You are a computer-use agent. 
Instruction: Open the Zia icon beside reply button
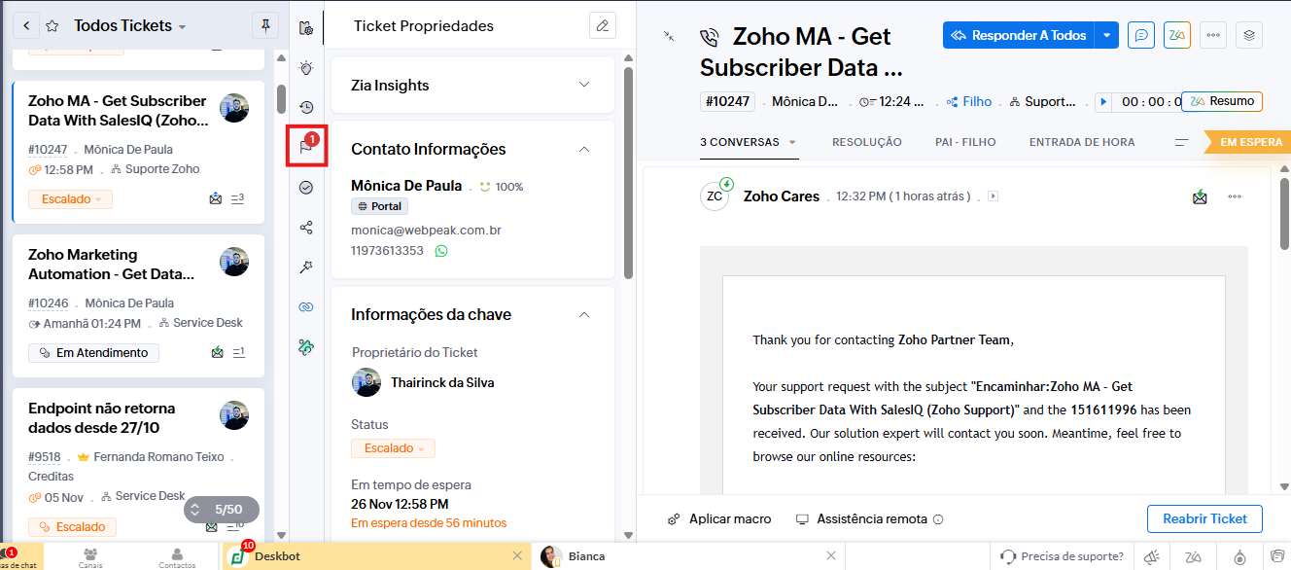[x=1177, y=36]
